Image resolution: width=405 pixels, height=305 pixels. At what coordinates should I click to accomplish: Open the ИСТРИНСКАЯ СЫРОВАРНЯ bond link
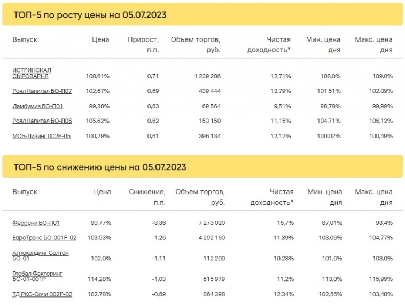(x=32, y=73)
